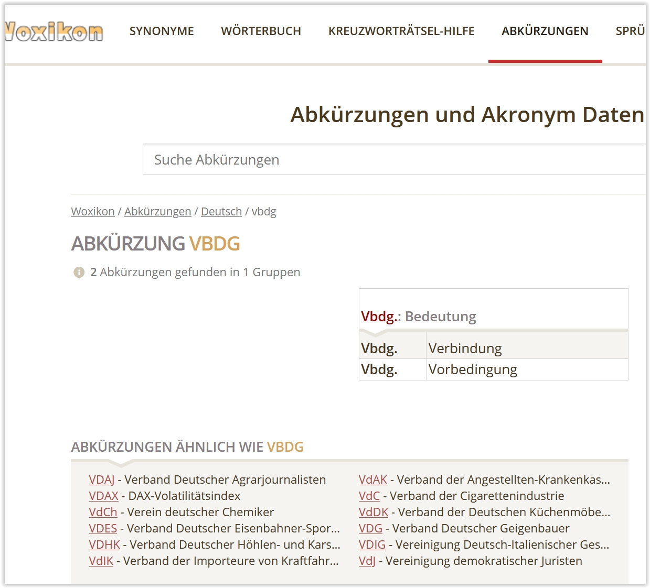The width and height of the screenshot is (650, 588).
Task: Open the Abkürzungen breadcrumb link
Action: [x=157, y=212]
